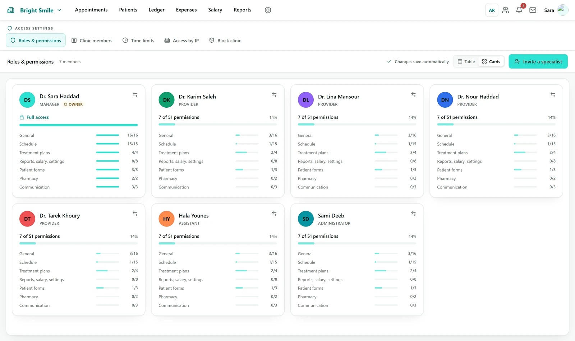The image size is (575, 341).
Task: Select the Roles & permissions tab
Action: coord(36,40)
